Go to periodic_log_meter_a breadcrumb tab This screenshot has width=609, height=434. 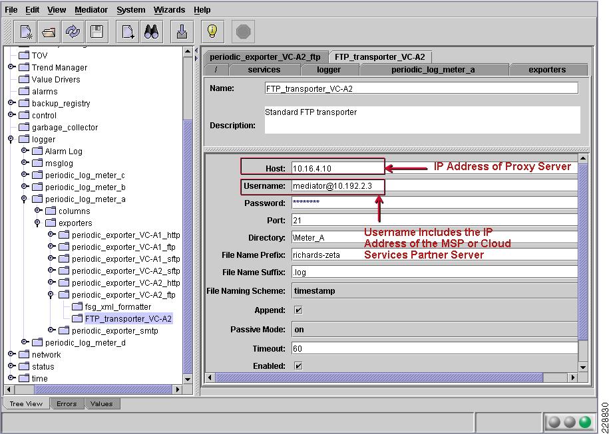click(x=433, y=70)
